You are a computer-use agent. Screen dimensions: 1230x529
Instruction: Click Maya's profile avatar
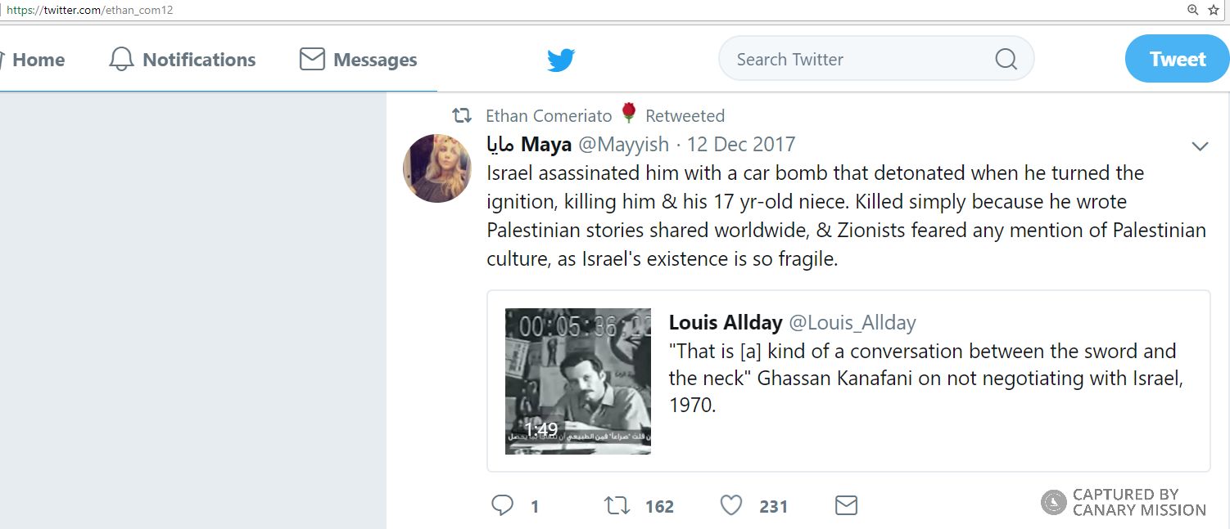436,168
